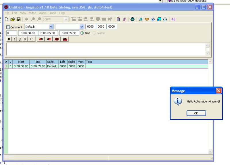The image size is (230, 165).
Task: Toggle bold with the B button
Action: [x=9, y=39]
